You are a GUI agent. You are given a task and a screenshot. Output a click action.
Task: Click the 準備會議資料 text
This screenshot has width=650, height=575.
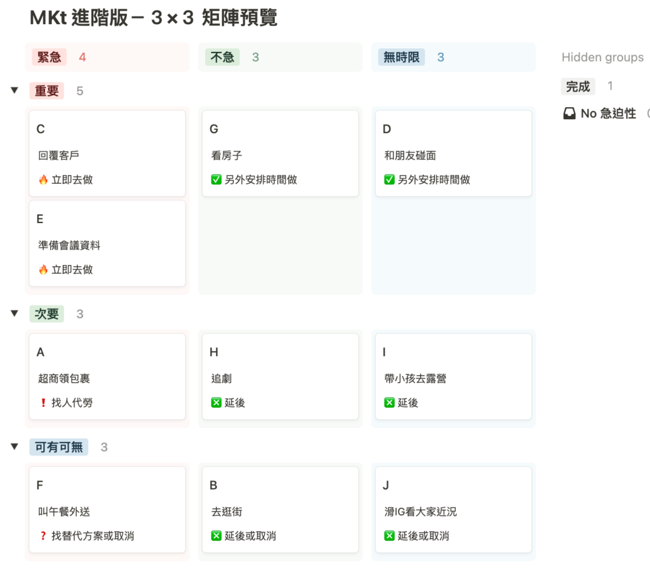click(69, 245)
